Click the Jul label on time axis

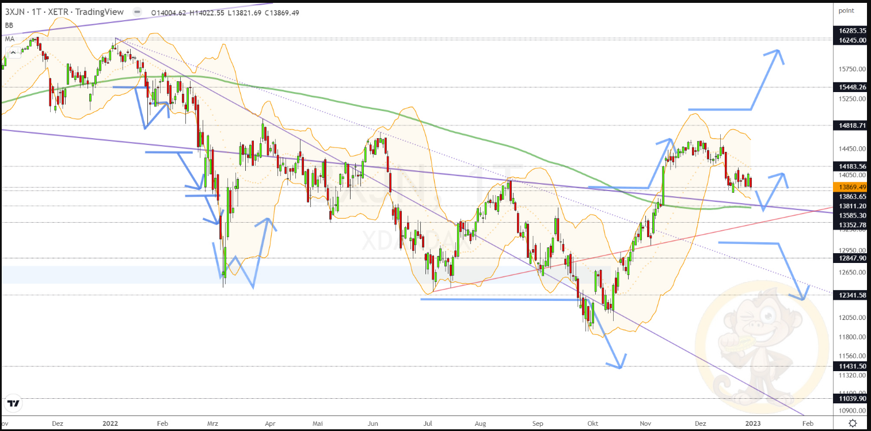coord(428,423)
